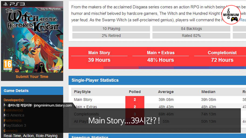Click the Polled column header
The image size is (246, 138).
point(135,92)
